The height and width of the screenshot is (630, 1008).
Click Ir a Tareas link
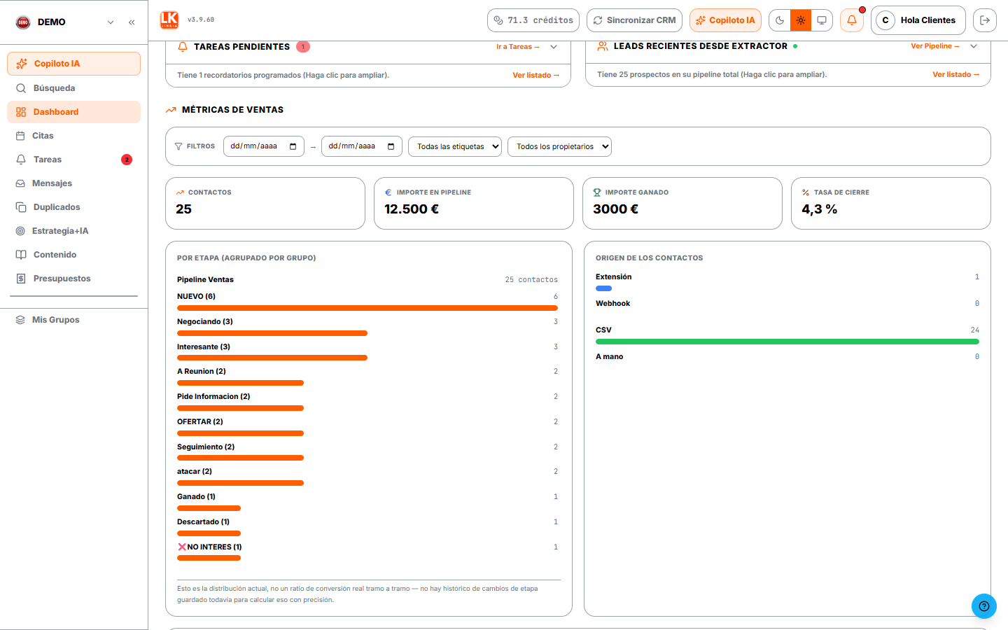coord(518,47)
